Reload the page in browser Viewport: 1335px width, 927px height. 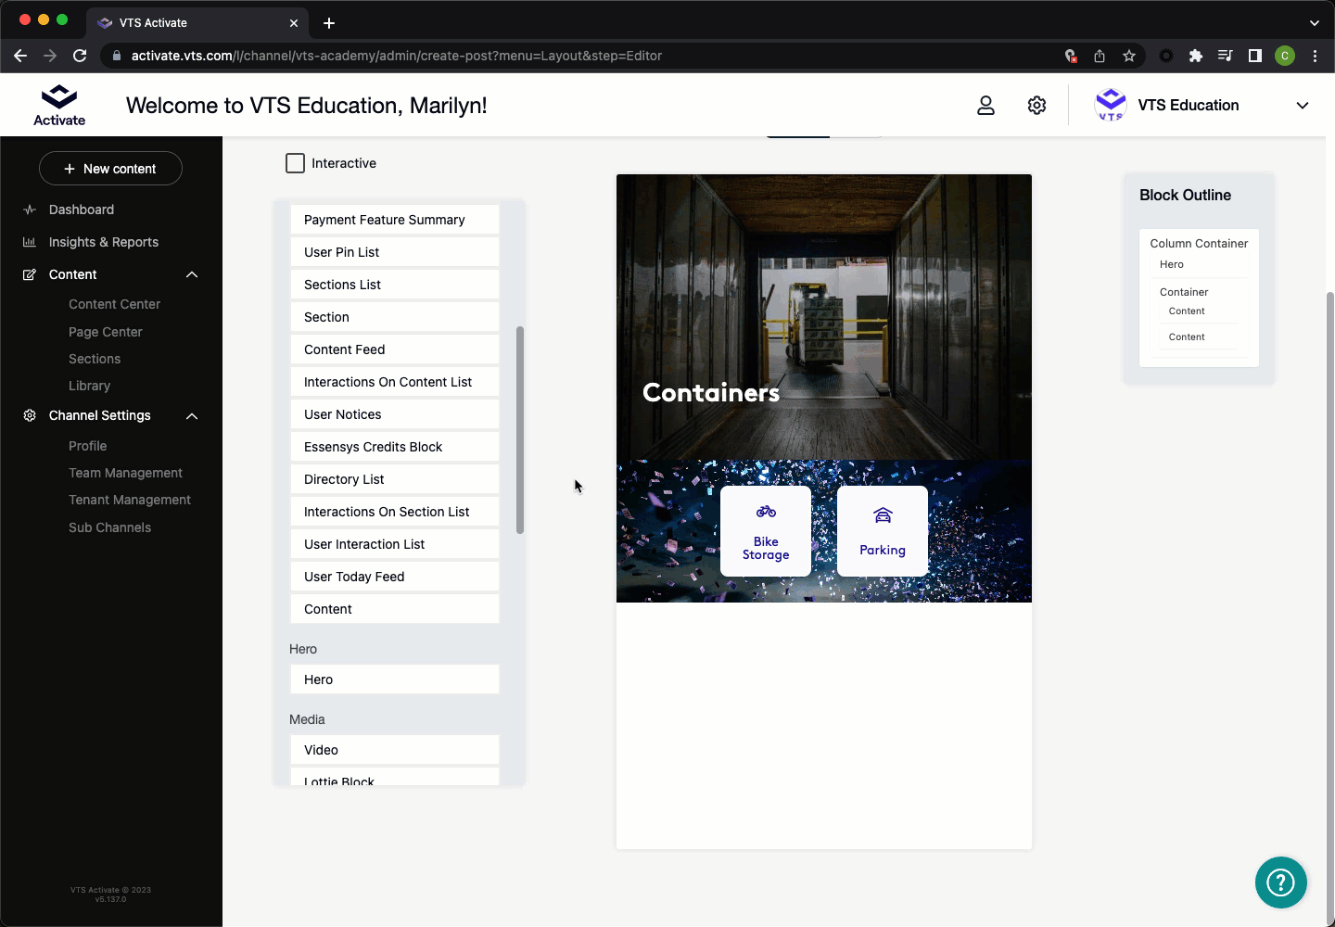coord(80,56)
